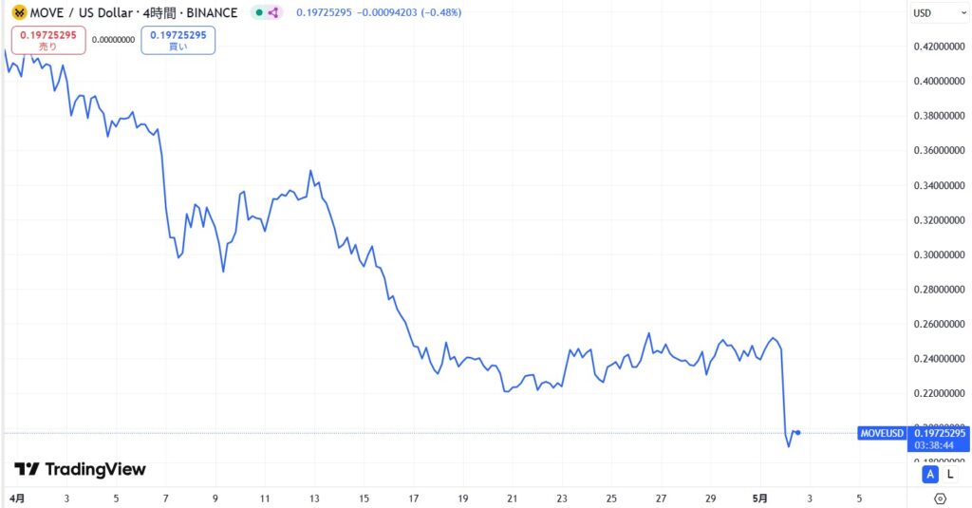The height and width of the screenshot is (508, 972).
Task: Click the 29 date axis label
Action: [x=710, y=499]
